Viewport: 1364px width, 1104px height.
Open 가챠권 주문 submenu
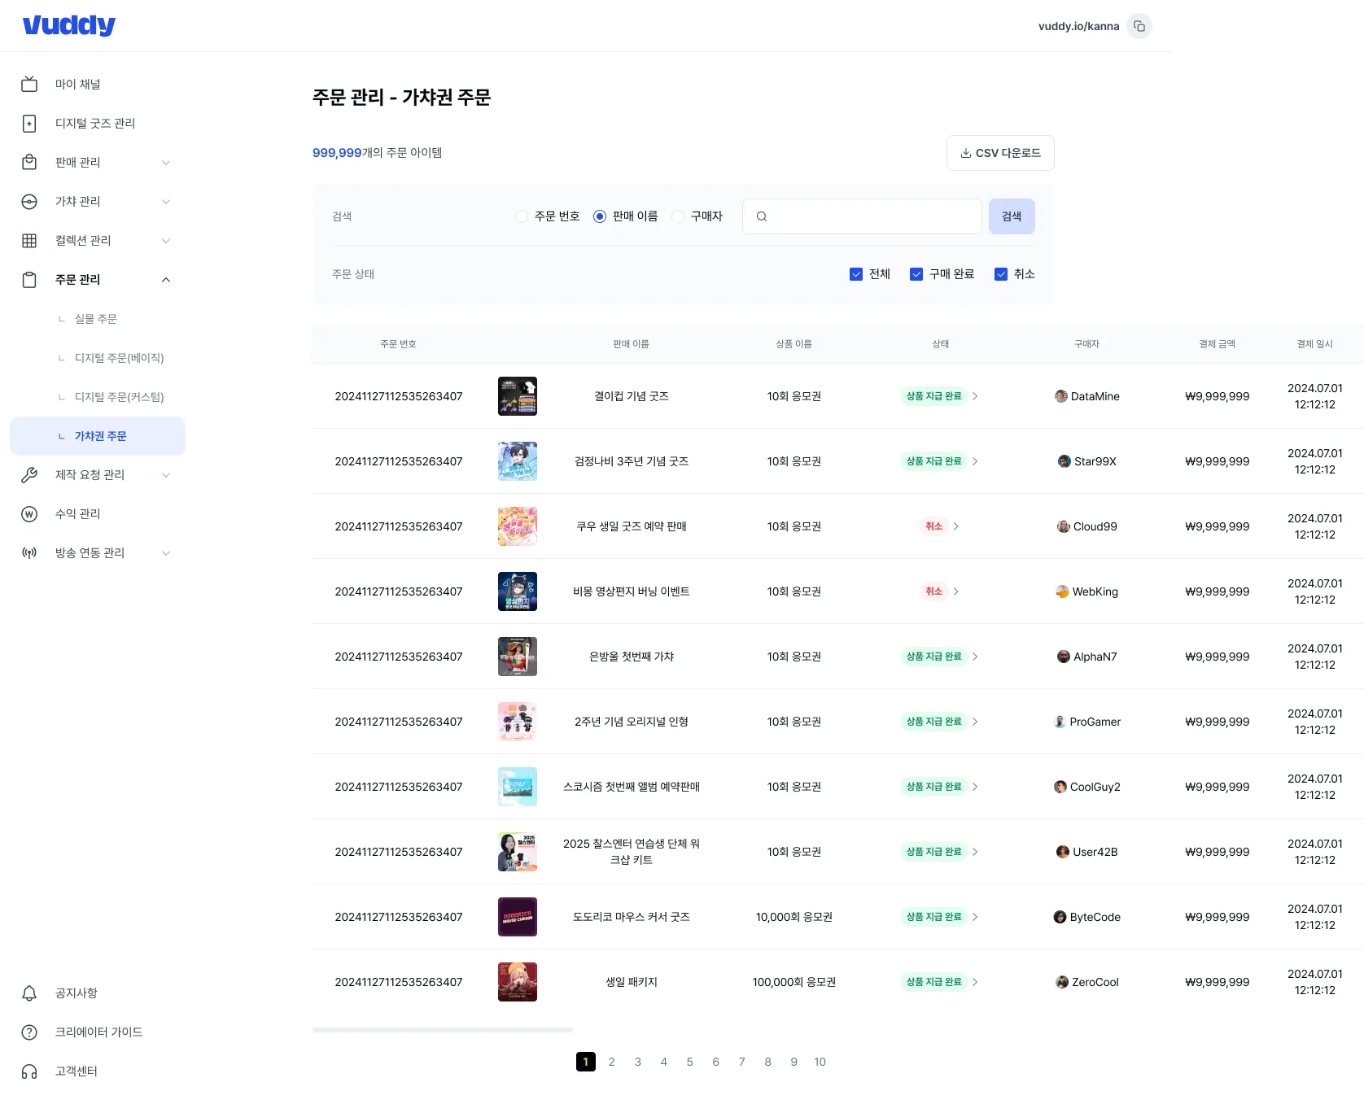coord(98,436)
